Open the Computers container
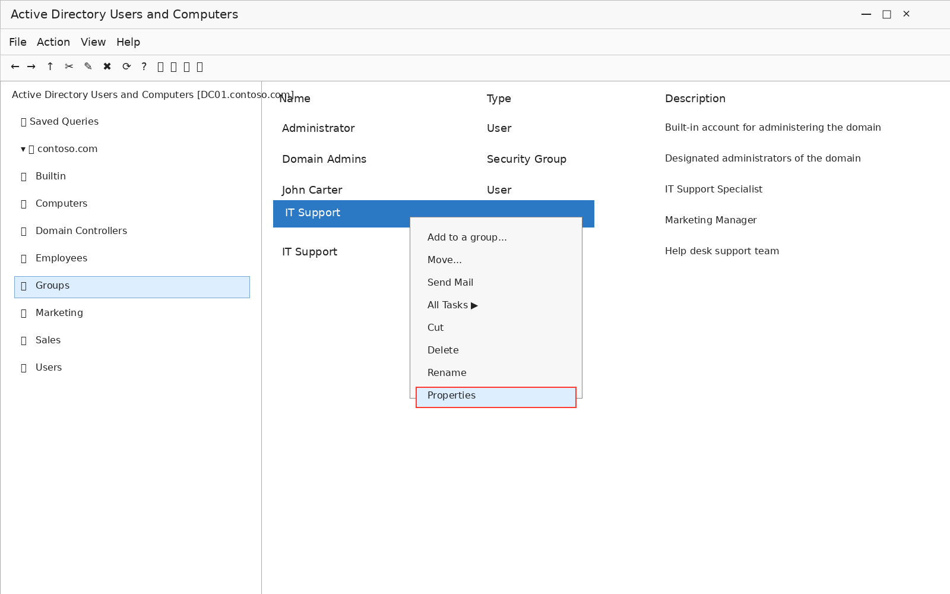 (x=61, y=204)
